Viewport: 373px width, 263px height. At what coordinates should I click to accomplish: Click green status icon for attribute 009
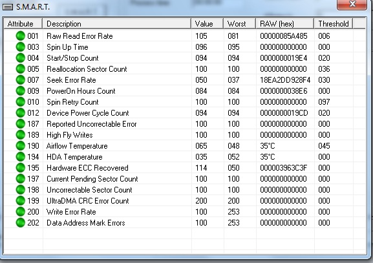(x=21, y=91)
